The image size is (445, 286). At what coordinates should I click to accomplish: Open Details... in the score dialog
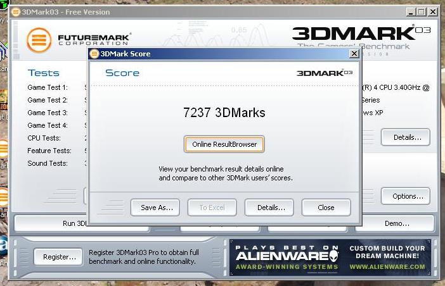[269, 208]
